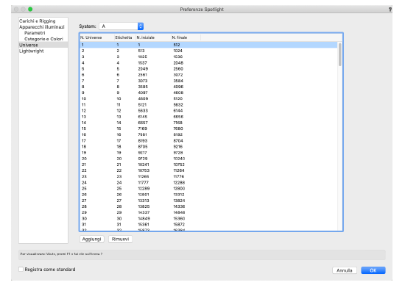Click end value 4096 in row 8
The height and width of the screenshot is (285, 405).
(178, 87)
